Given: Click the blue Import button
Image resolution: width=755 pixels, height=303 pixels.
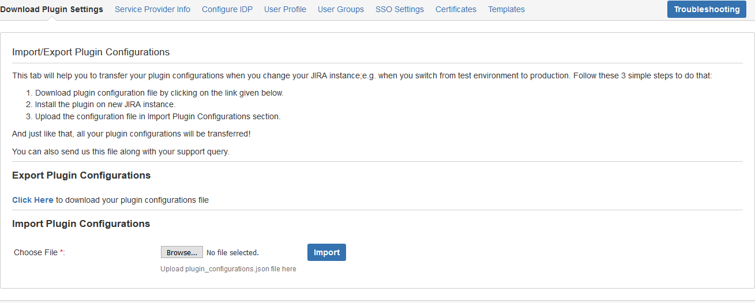Looking at the screenshot, I should (326, 252).
